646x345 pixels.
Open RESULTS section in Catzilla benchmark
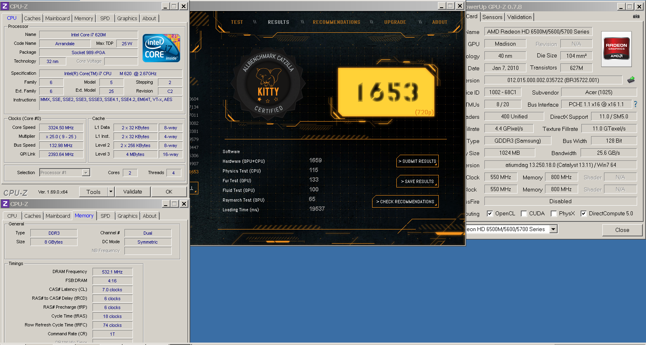[x=278, y=22]
